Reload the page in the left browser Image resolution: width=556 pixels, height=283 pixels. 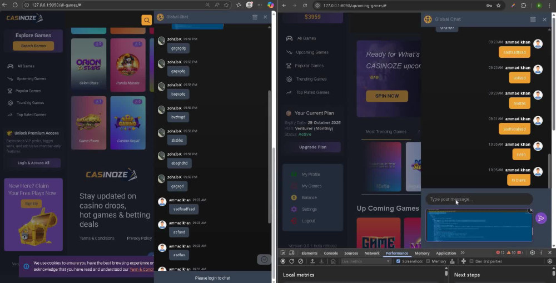coord(15,5)
